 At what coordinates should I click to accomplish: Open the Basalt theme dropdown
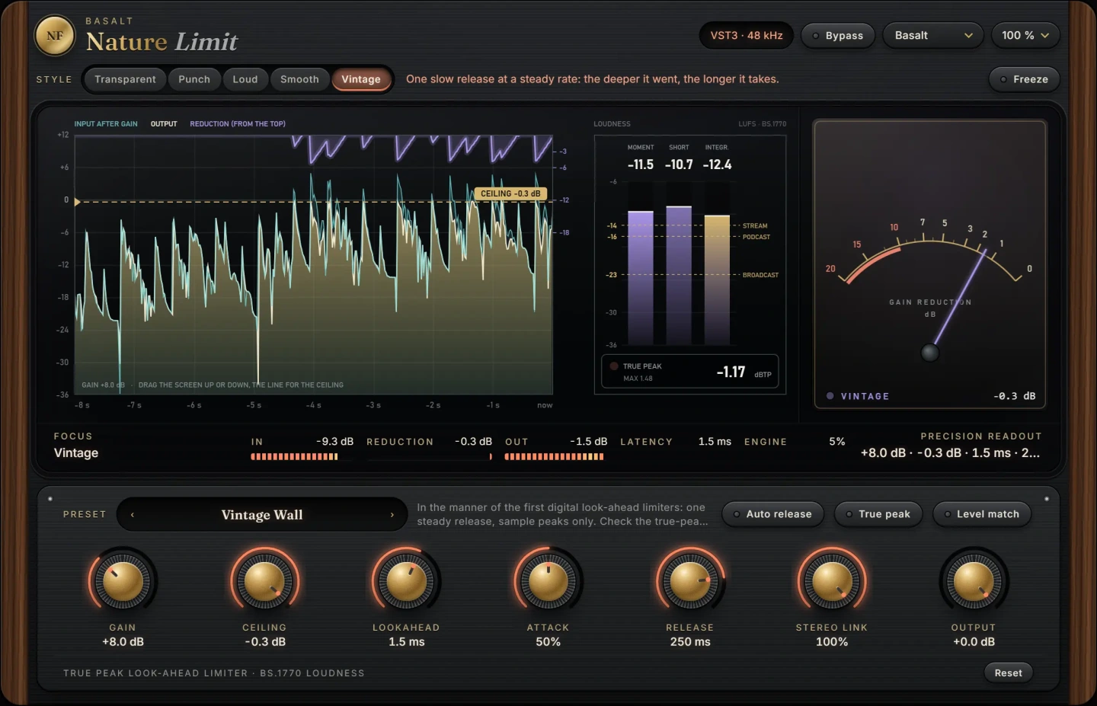(x=933, y=36)
